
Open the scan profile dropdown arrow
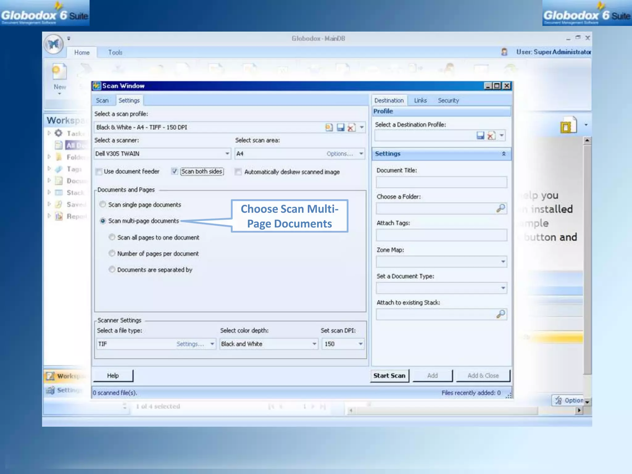361,127
